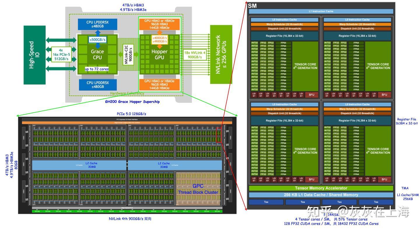Click the TMA side annotation

405,188
